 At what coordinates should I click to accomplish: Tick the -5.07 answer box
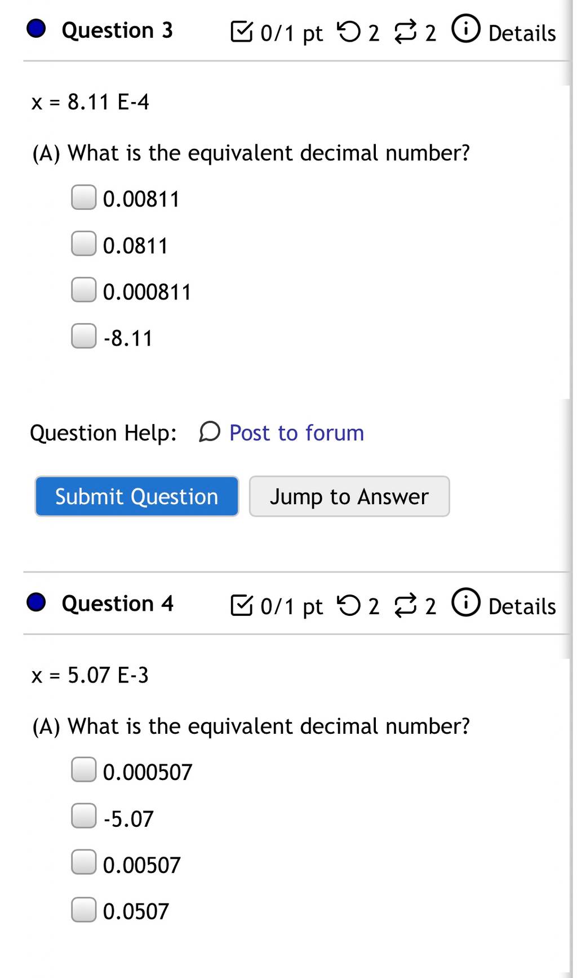pos(83,816)
